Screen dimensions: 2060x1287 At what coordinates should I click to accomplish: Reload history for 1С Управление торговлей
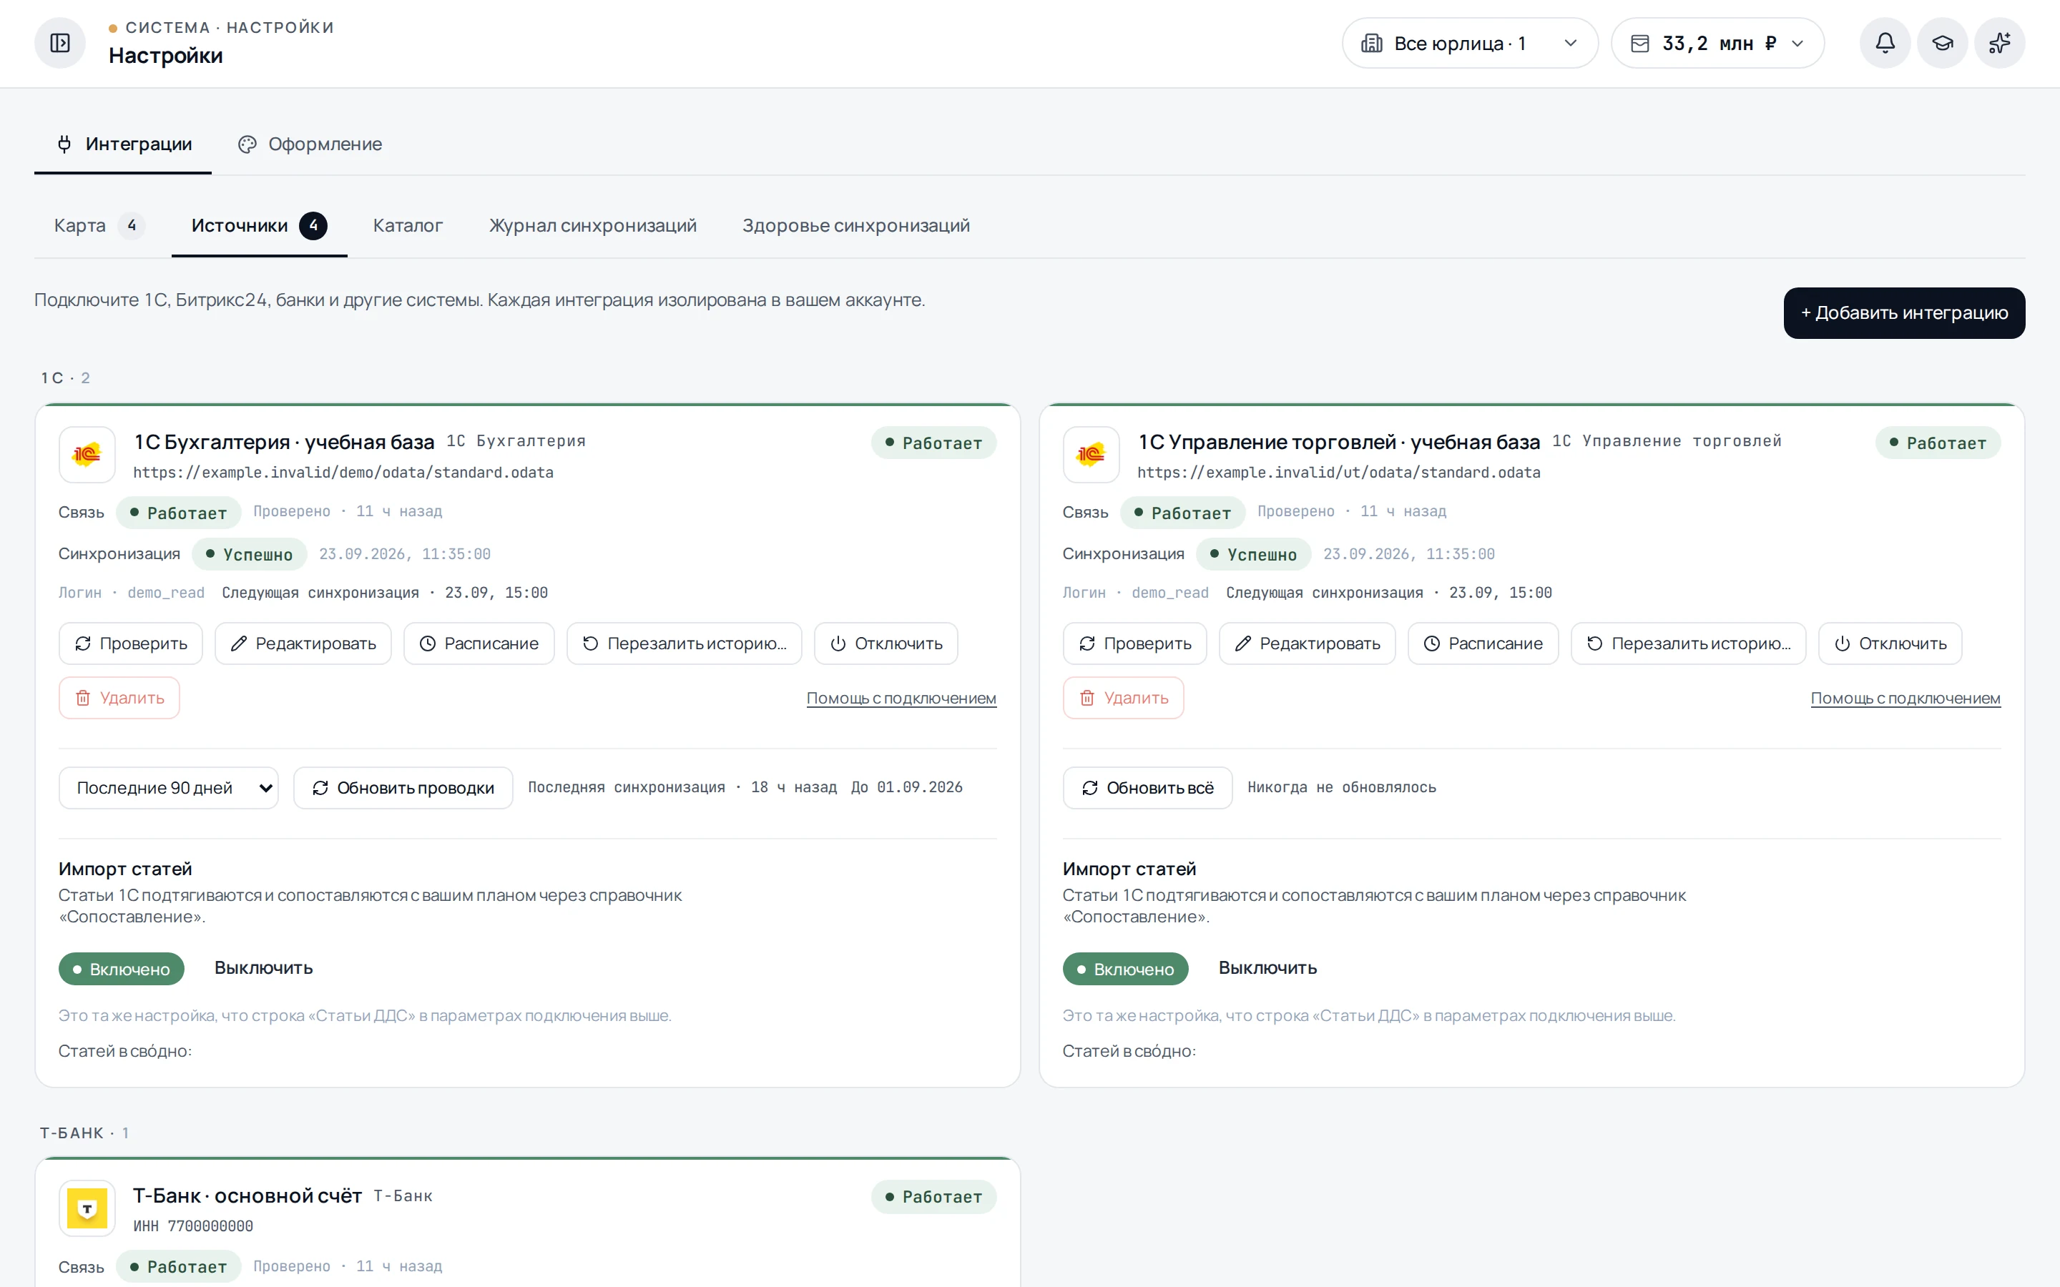pyautogui.click(x=1689, y=643)
